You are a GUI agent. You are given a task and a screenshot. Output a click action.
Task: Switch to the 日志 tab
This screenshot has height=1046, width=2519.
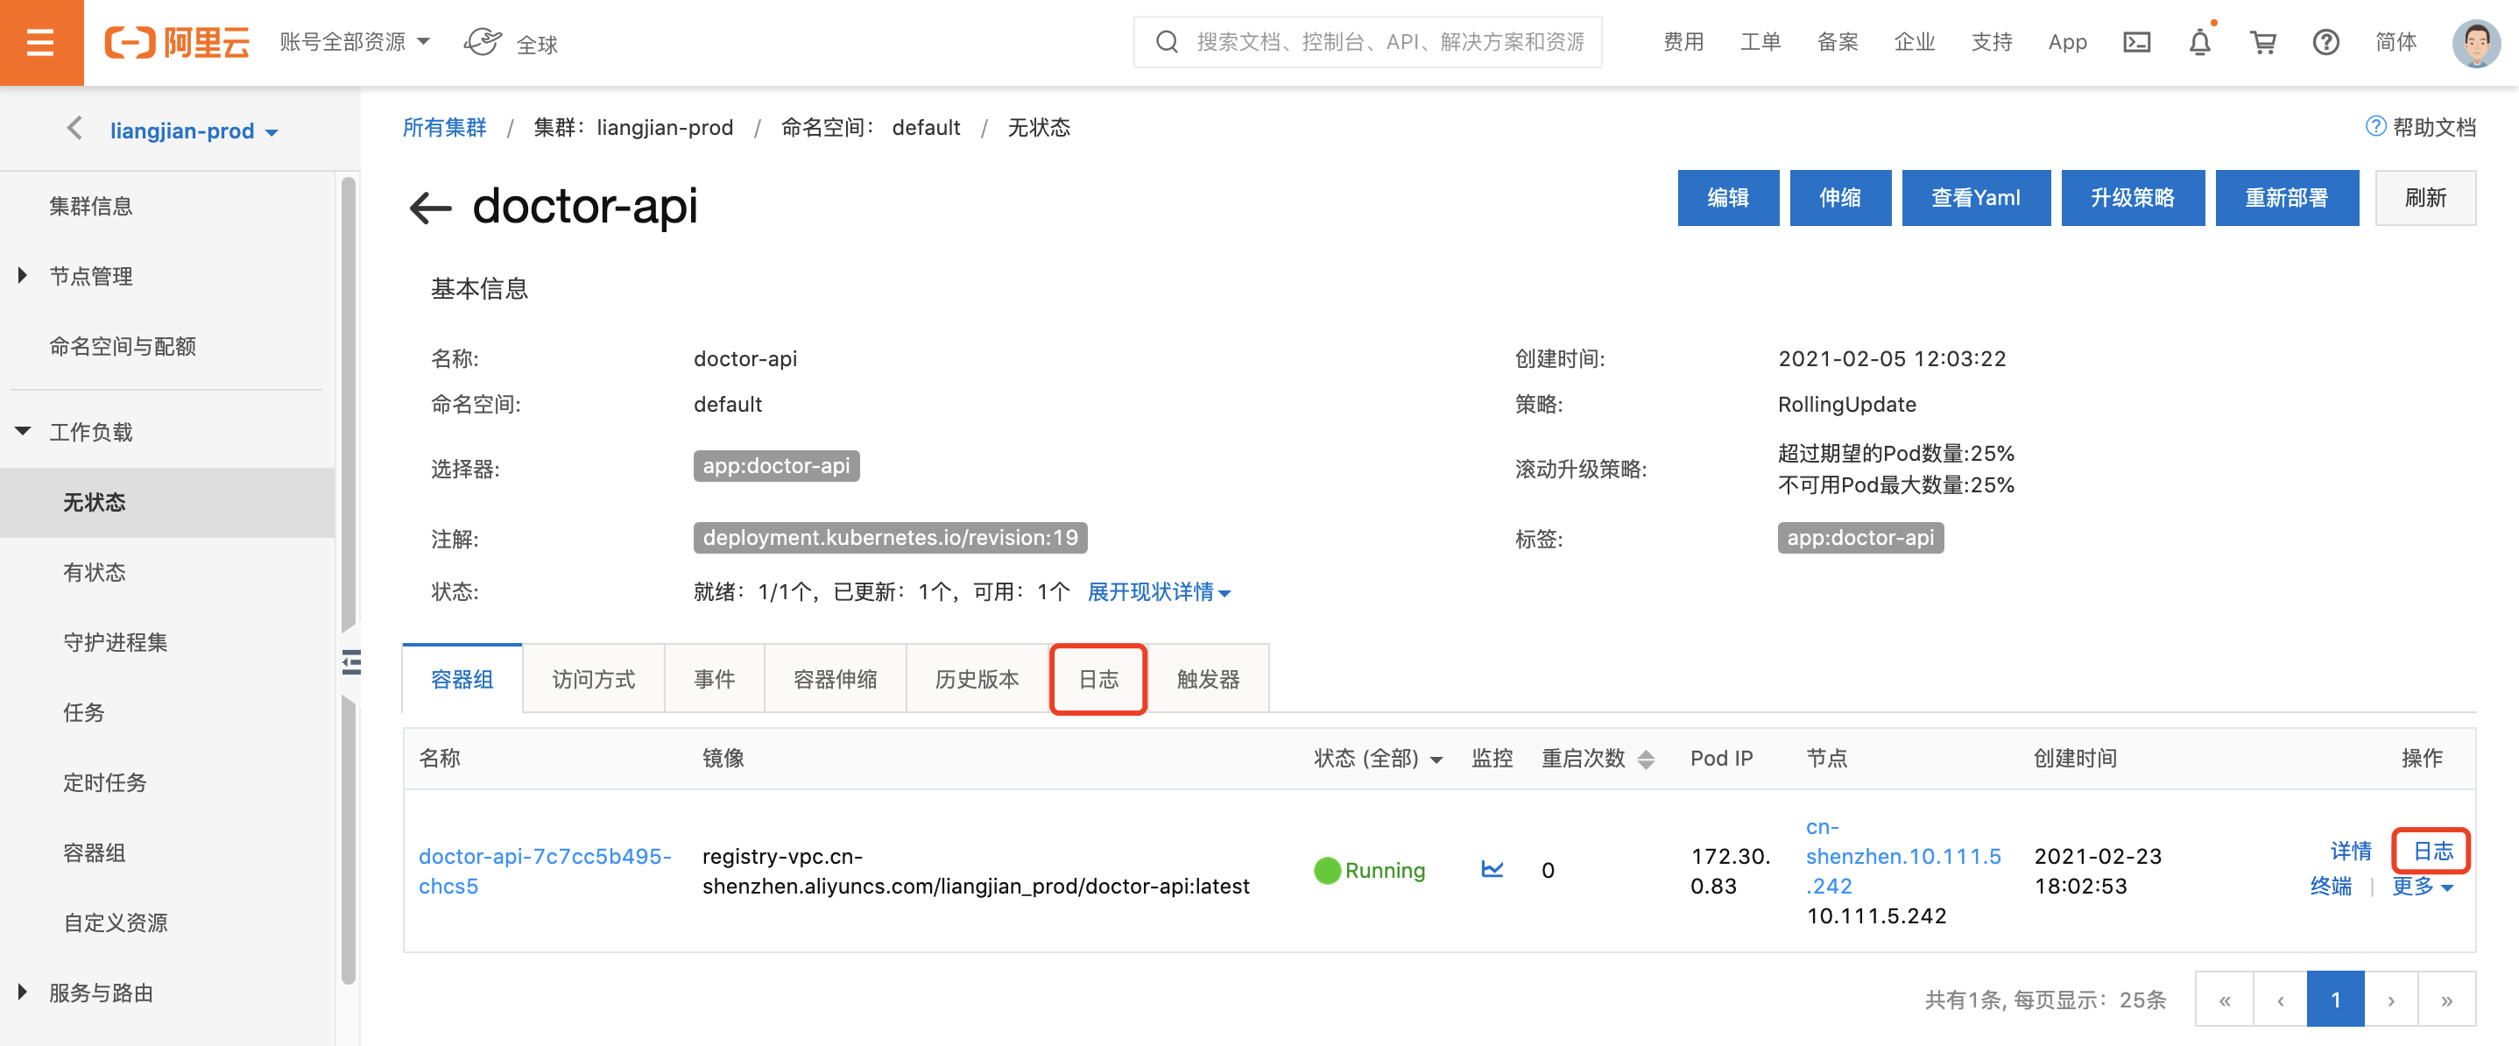1097,679
